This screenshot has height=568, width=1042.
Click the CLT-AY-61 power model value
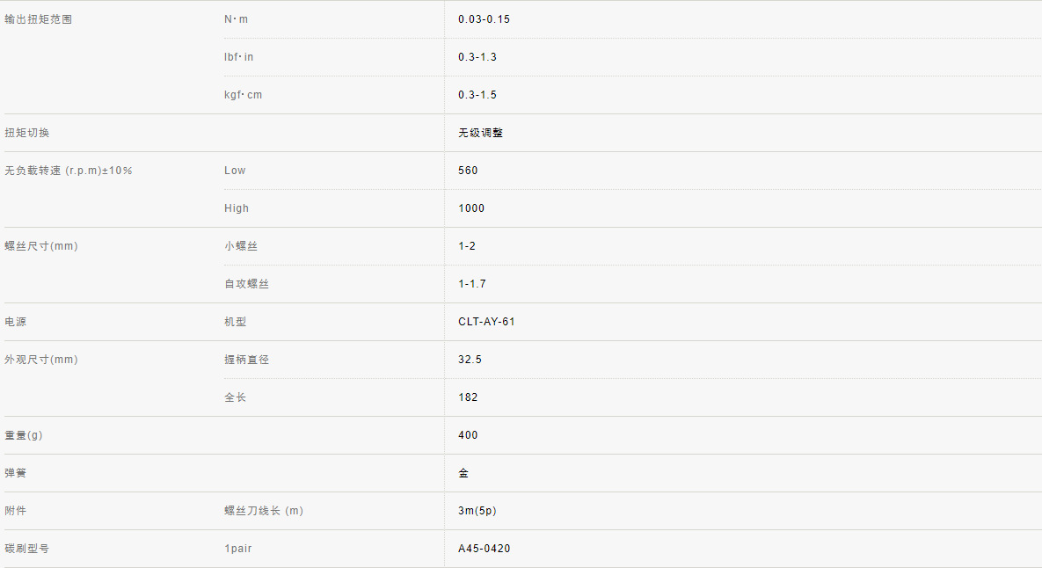(x=486, y=322)
